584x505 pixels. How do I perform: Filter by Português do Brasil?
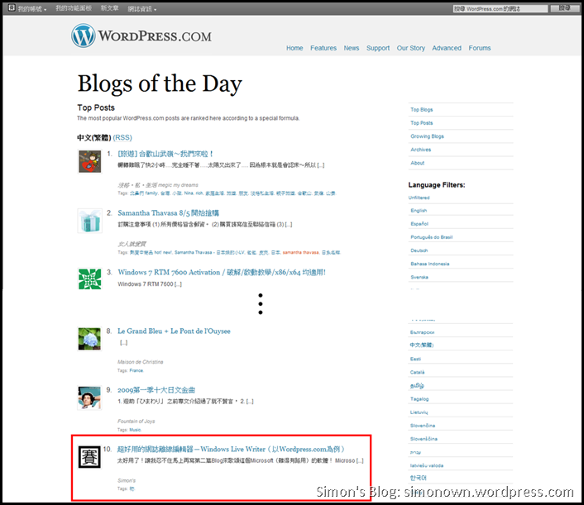pyautogui.click(x=432, y=237)
